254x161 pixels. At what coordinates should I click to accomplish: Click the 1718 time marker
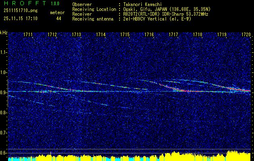click(197, 35)
